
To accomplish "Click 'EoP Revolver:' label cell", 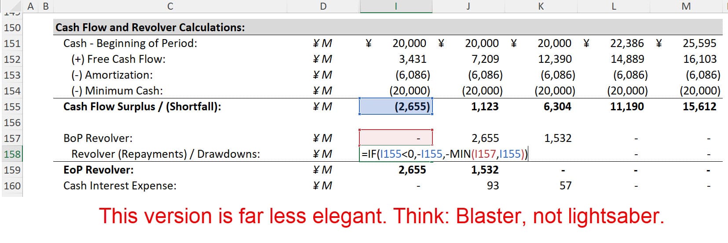I will (x=99, y=170).
